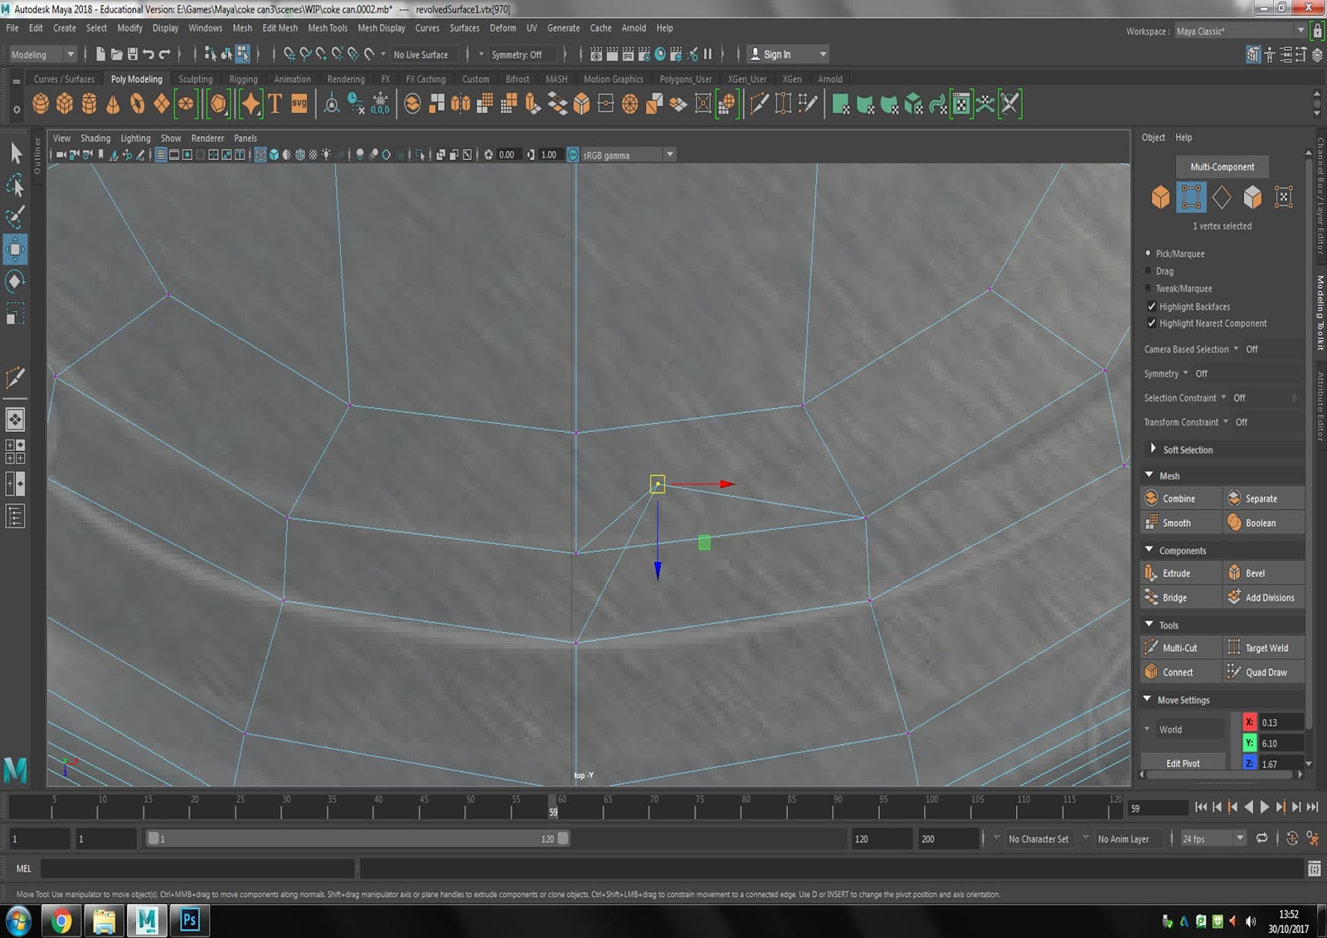Select vertex component mode in Modeling Toolkit
Viewport: 1327px width, 938px height.
[1191, 197]
